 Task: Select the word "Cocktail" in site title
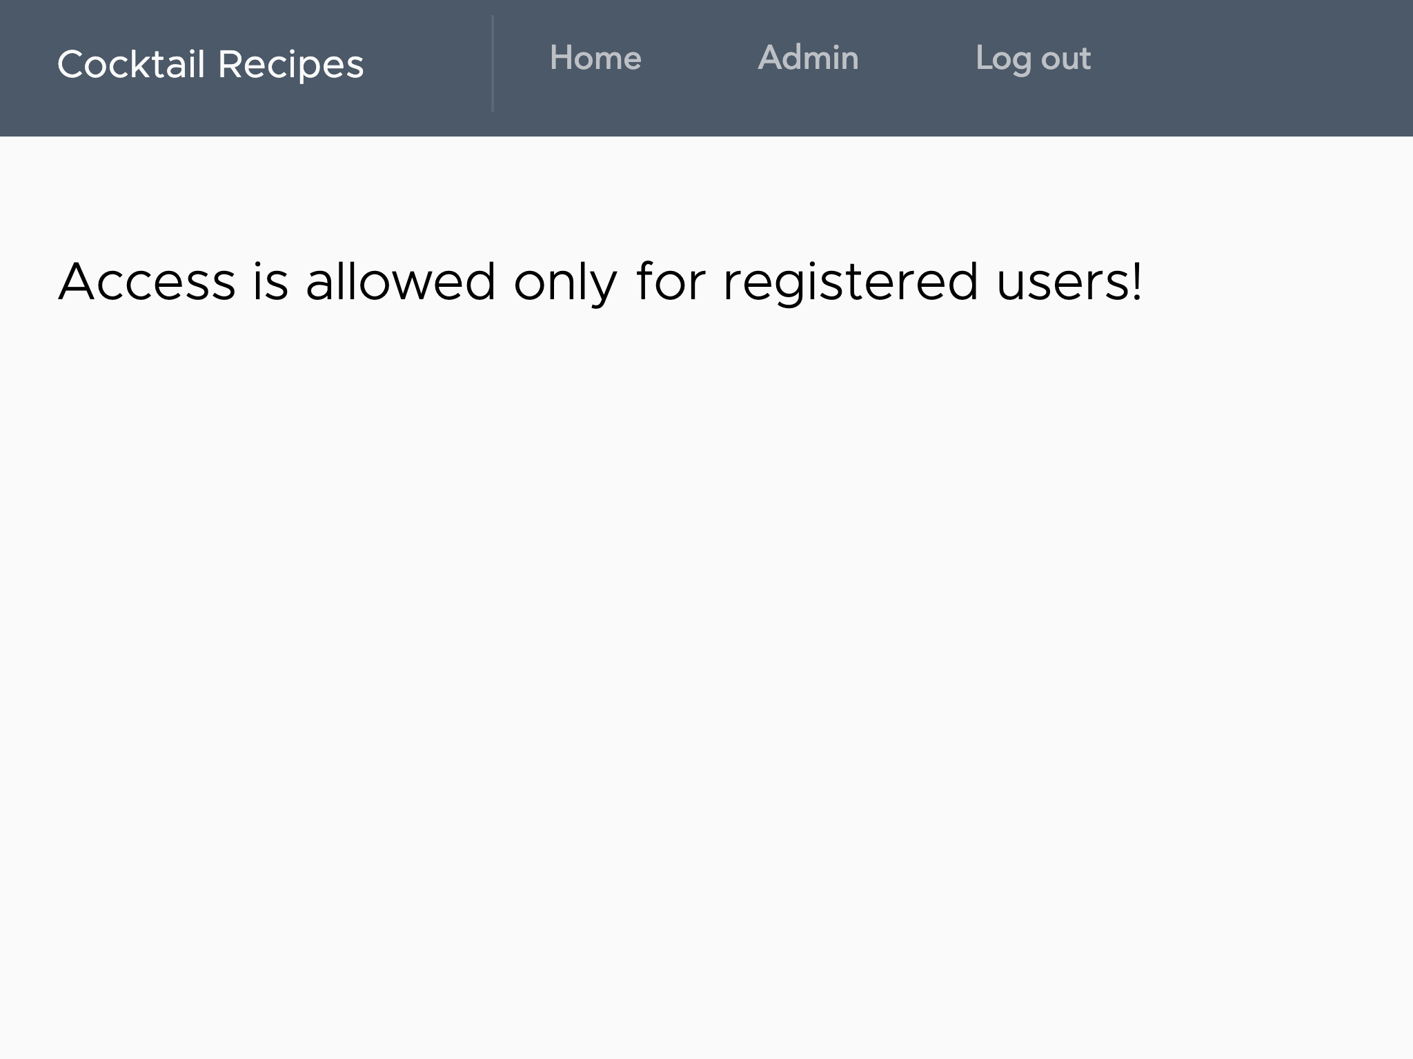[x=131, y=65]
